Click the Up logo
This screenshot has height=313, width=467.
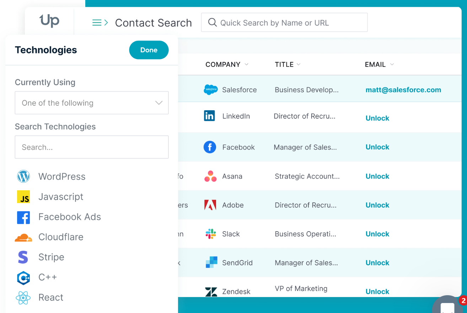(x=49, y=21)
